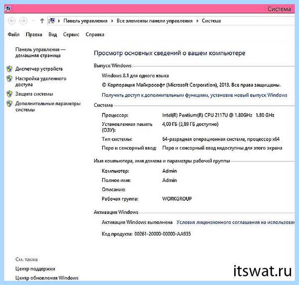The image size is (299, 285).
Task: Click the WORKGROUP value
Action: point(177,199)
